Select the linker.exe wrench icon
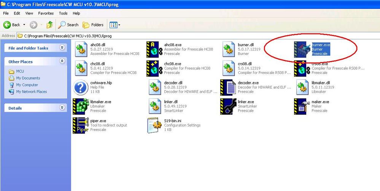Viewport: 380px width, 191px height. (228, 106)
